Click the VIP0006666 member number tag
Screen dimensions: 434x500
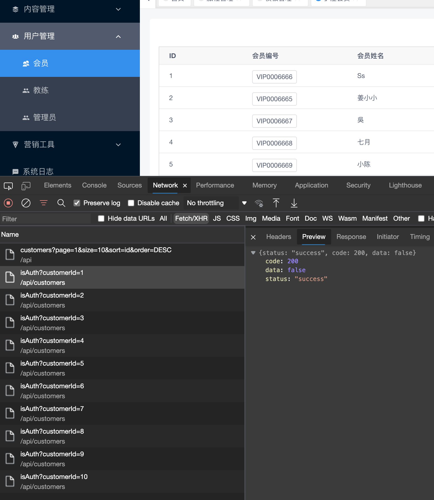[274, 77]
